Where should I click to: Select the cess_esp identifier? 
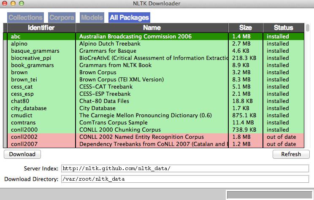click(22, 94)
